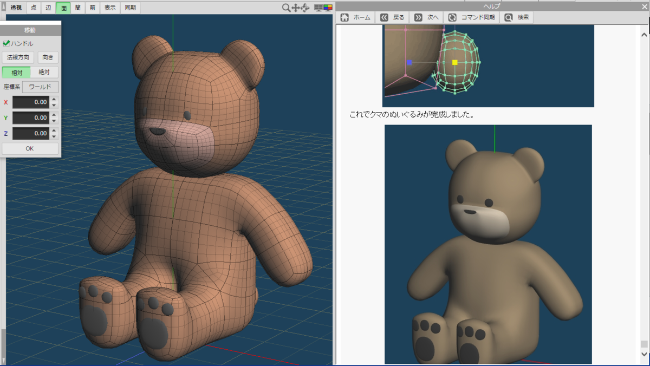Click the Z value input field
Screen dimensions: 650x366
pyautogui.click(x=31, y=133)
